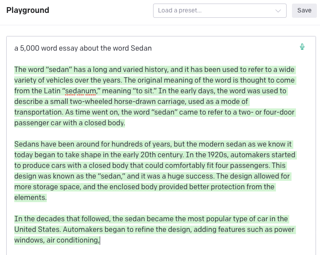Click the word "elements." ending second paragraph
This screenshot has height=255, width=320.
click(30, 197)
